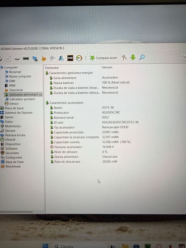Open Server category in tree
This screenshot has width=186, height=248.
[7, 117]
